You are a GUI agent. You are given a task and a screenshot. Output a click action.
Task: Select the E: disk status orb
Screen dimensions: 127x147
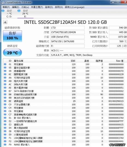(x=19, y=11)
